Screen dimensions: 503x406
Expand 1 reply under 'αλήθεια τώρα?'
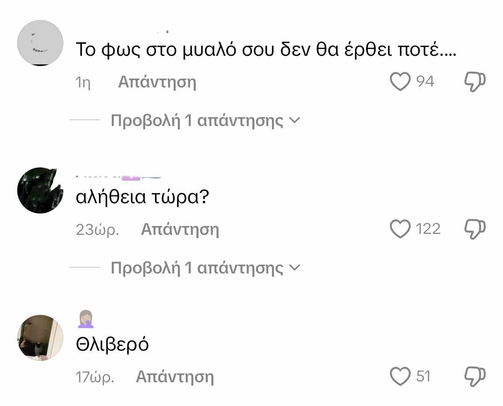click(x=197, y=268)
